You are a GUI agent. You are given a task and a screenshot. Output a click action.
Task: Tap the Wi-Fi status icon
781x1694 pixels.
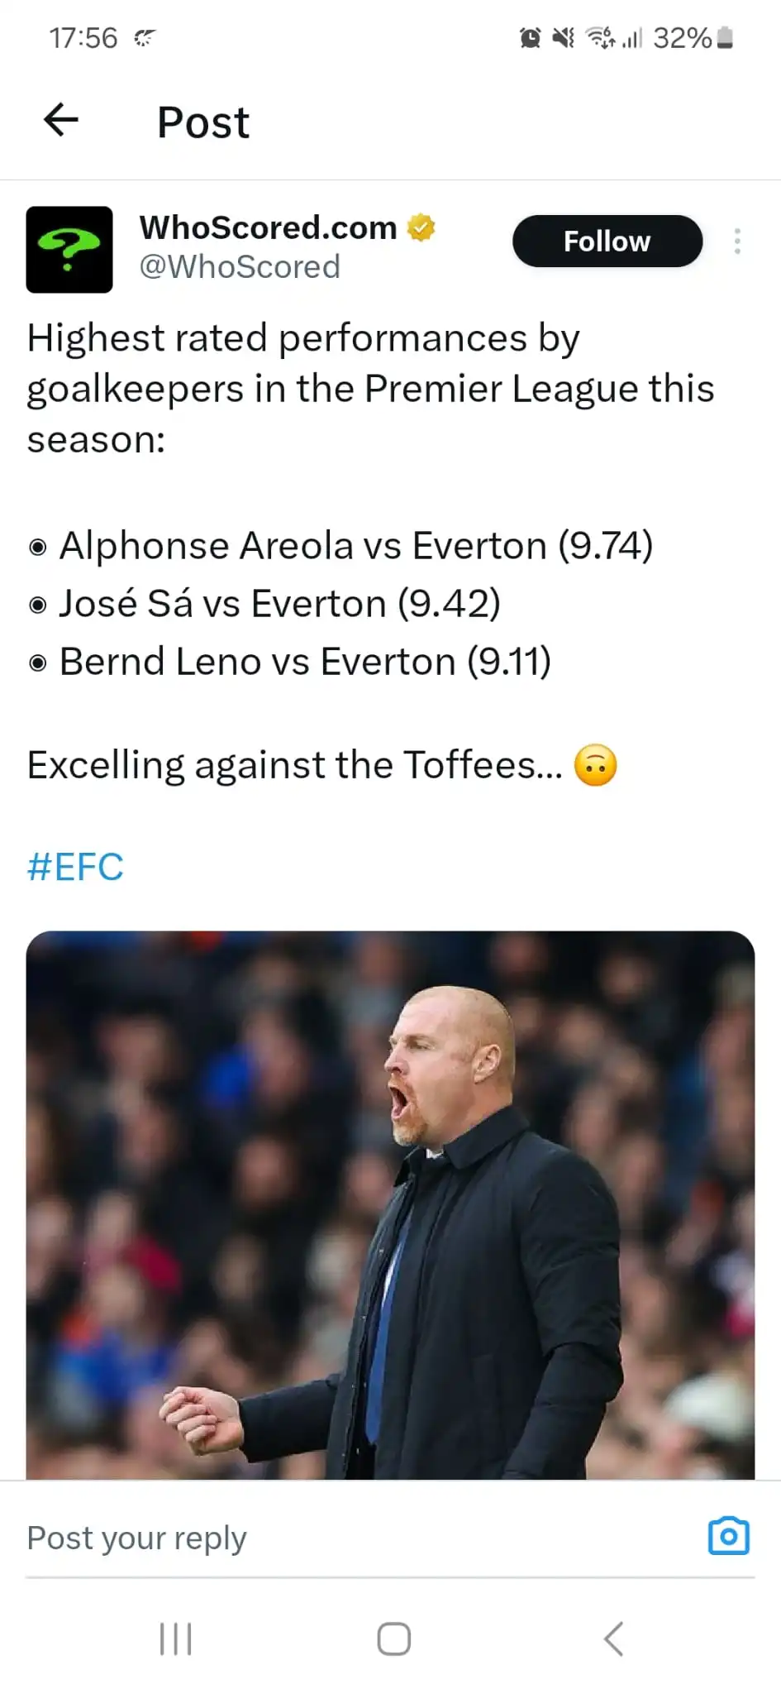point(599,38)
